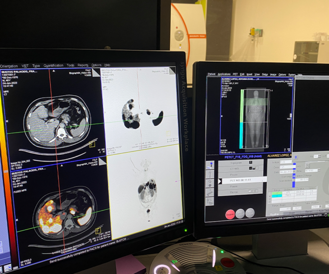This screenshot has width=329, height=274.
Task: Select the first Pause step above PET WB
Action: (x=241, y=174)
